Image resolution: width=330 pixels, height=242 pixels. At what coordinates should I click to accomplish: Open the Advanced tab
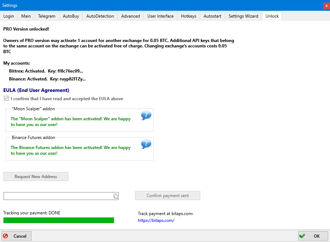pos(130,16)
